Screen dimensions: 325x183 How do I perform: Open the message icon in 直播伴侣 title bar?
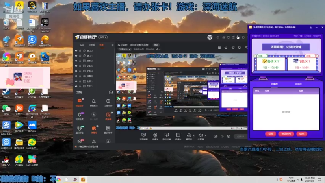point(218,37)
